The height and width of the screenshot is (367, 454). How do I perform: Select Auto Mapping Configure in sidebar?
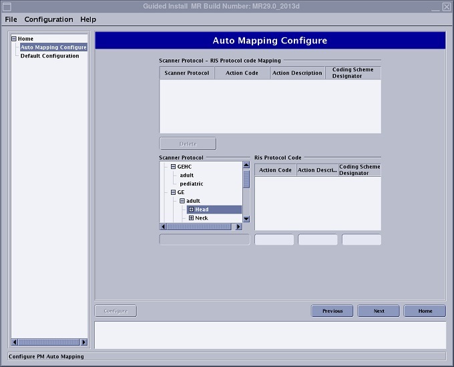53,47
